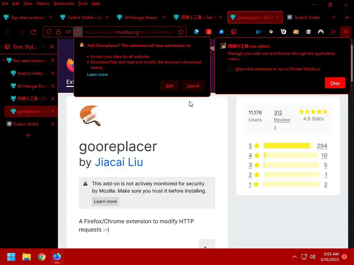
Task: Open Windows Start menu
Action: (x=11, y=257)
